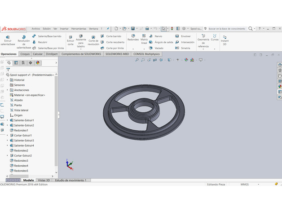Expand the Historial tree node
The width and height of the screenshot is (282, 212).
[7, 80]
